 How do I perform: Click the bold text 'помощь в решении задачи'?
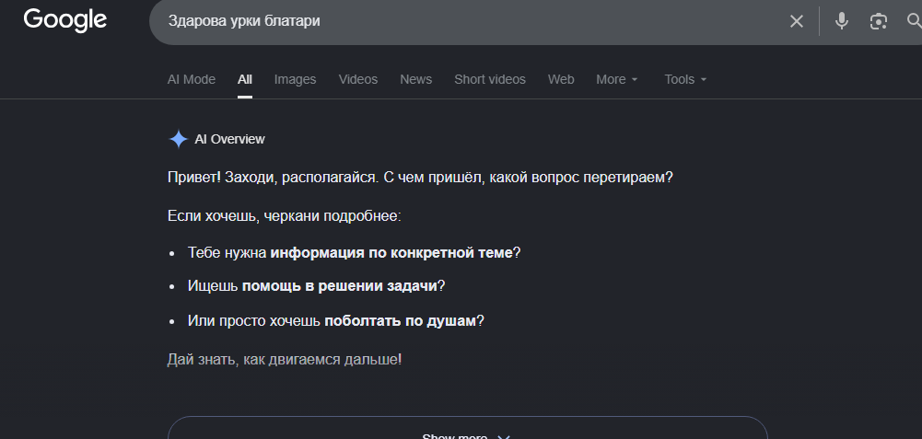coord(340,286)
